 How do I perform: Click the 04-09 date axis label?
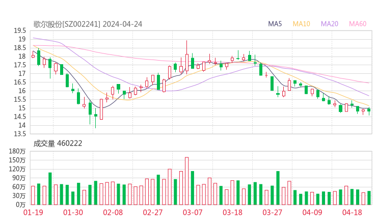[x=312, y=212]
